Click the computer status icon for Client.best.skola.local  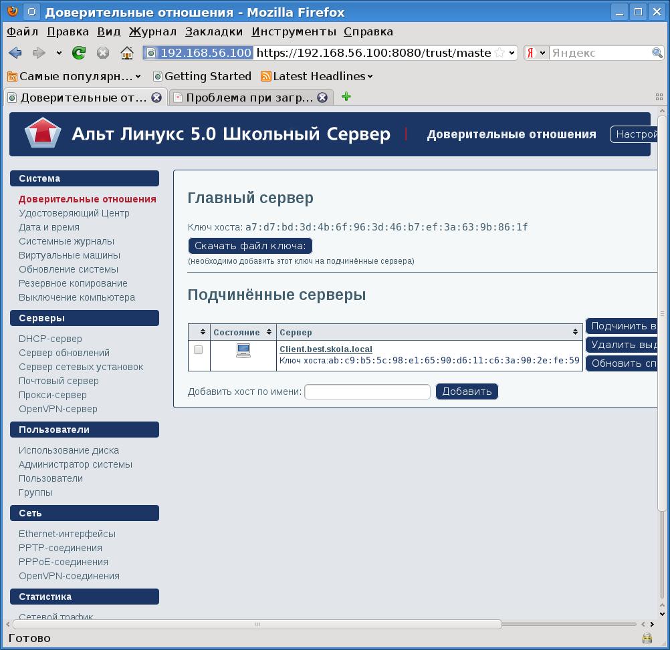[243, 350]
